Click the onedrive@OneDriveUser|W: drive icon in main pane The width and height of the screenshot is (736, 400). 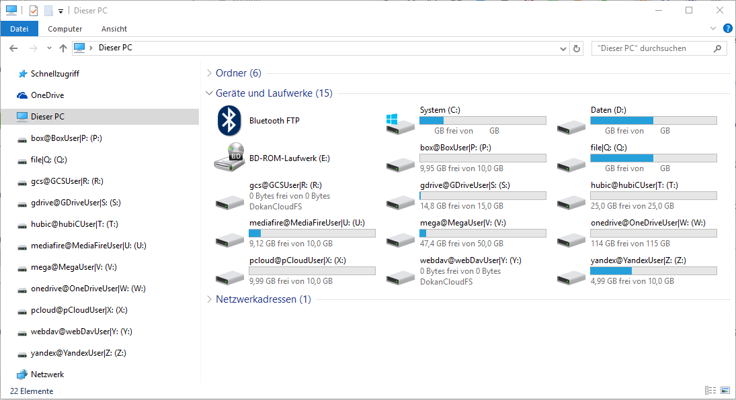click(x=571, y=240)
